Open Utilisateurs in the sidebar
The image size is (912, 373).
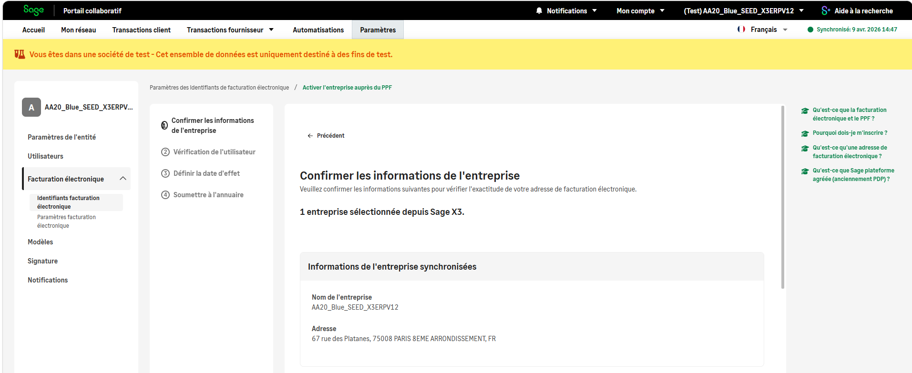45,156
